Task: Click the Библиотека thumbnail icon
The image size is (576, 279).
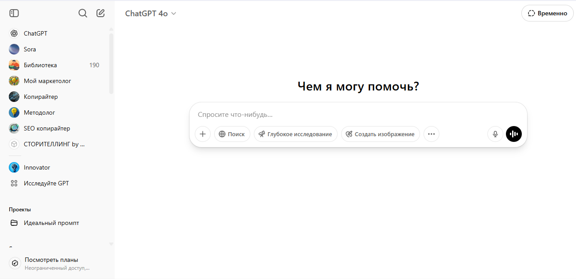Action: click(14, 65)
